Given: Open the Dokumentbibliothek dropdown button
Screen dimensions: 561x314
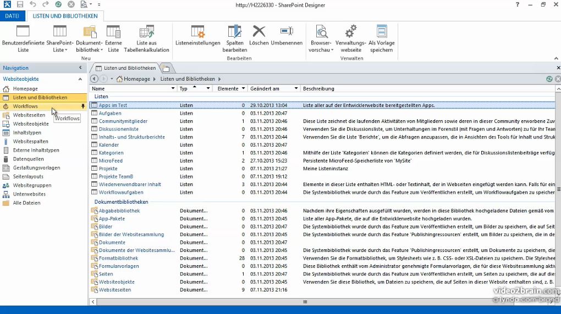Looking at the screenshot, I should tap(89, 38).
